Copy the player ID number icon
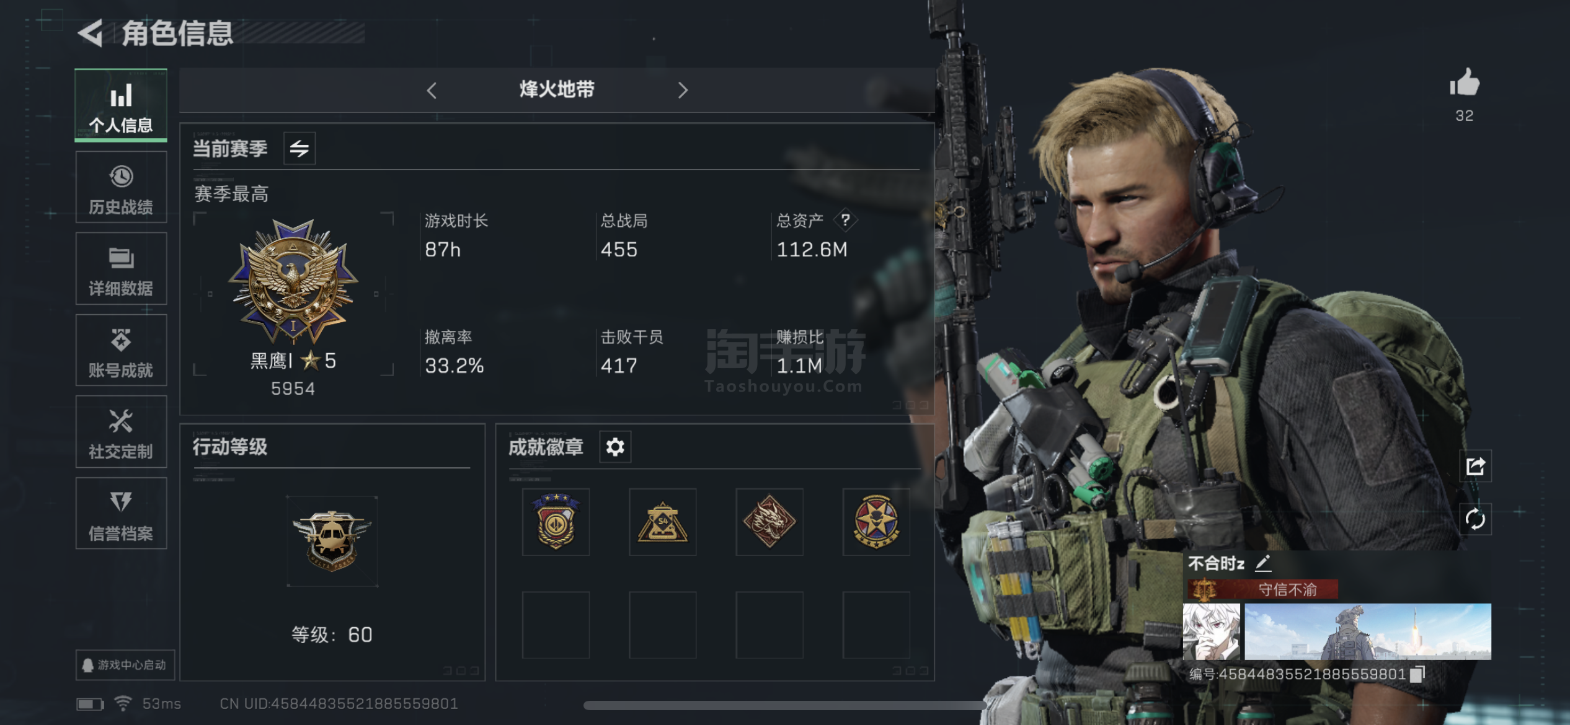 [1418, 674]
